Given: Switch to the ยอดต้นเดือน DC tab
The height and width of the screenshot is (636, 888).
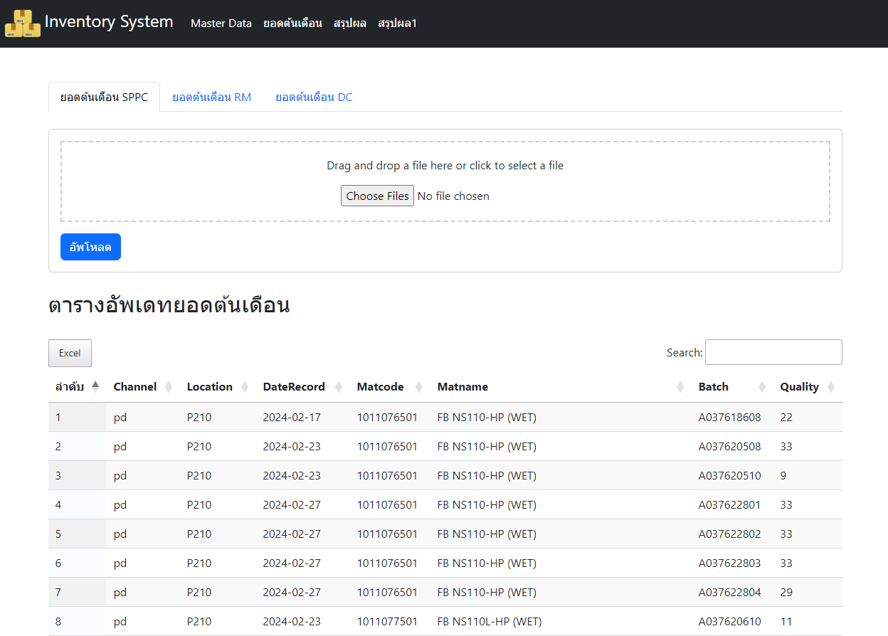Looking at the screenshot, I should coord(314,97).
